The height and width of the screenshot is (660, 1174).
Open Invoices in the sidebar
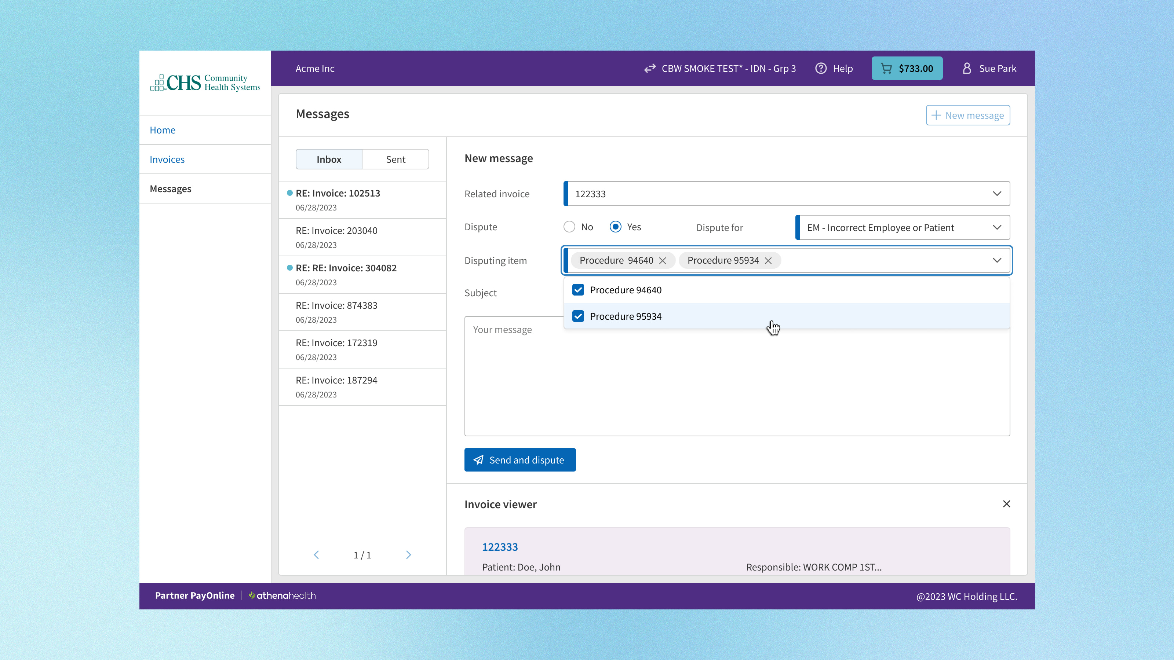[x=167, y=159]
